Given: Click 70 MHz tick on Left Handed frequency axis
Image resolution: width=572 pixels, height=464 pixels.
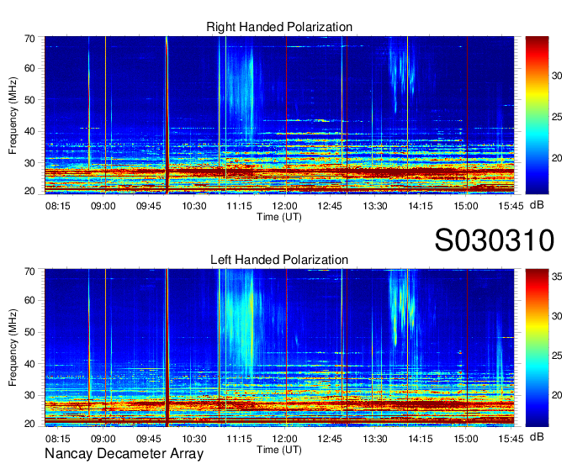Looking at the screenshot, I should (x=30, y=272).
